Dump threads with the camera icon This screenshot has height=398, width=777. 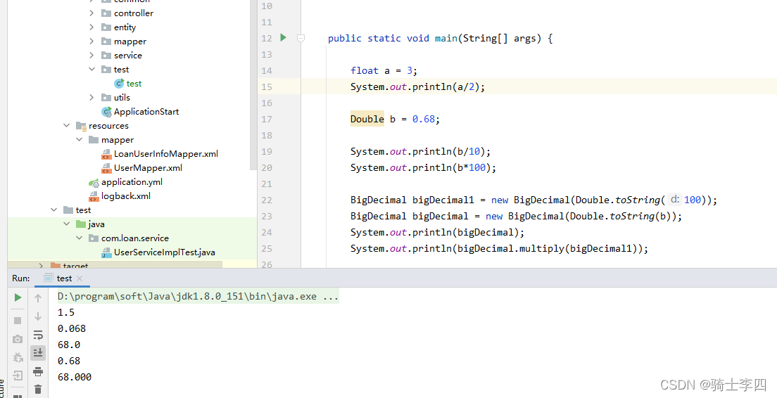click(18, 339)
